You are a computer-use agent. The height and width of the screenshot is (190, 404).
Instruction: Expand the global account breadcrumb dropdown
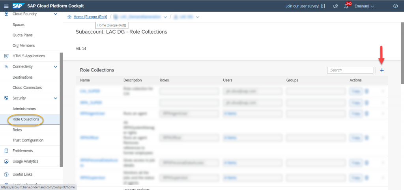point(165,17)
